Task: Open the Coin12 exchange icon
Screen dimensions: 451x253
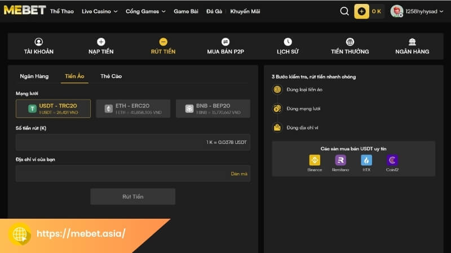Action: [392, 161]
